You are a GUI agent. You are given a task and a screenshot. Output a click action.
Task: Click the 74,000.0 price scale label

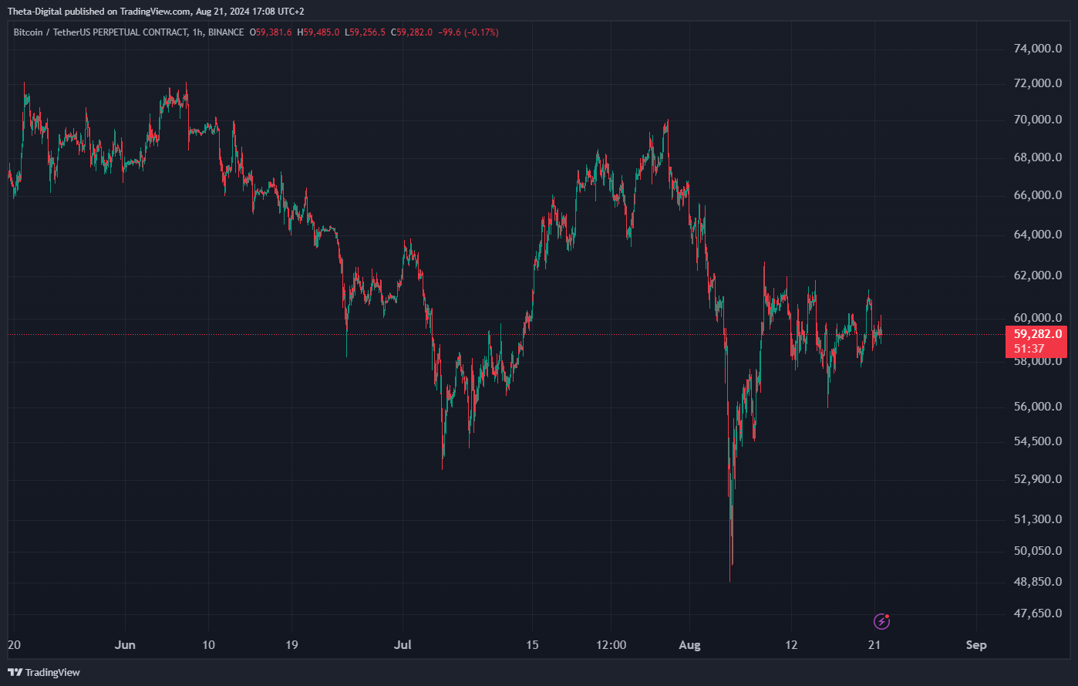1037,49
